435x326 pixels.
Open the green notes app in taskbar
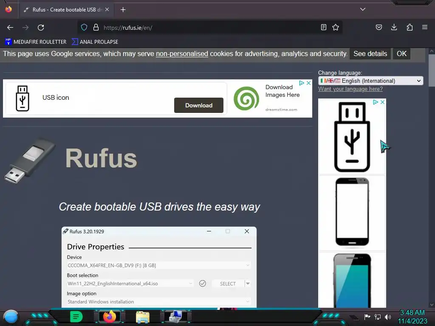coord(76,317)
